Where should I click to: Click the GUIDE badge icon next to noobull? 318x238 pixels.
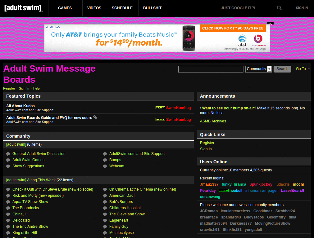[223, 191]
